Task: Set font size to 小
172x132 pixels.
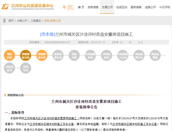Action: [x=139, y=42]
